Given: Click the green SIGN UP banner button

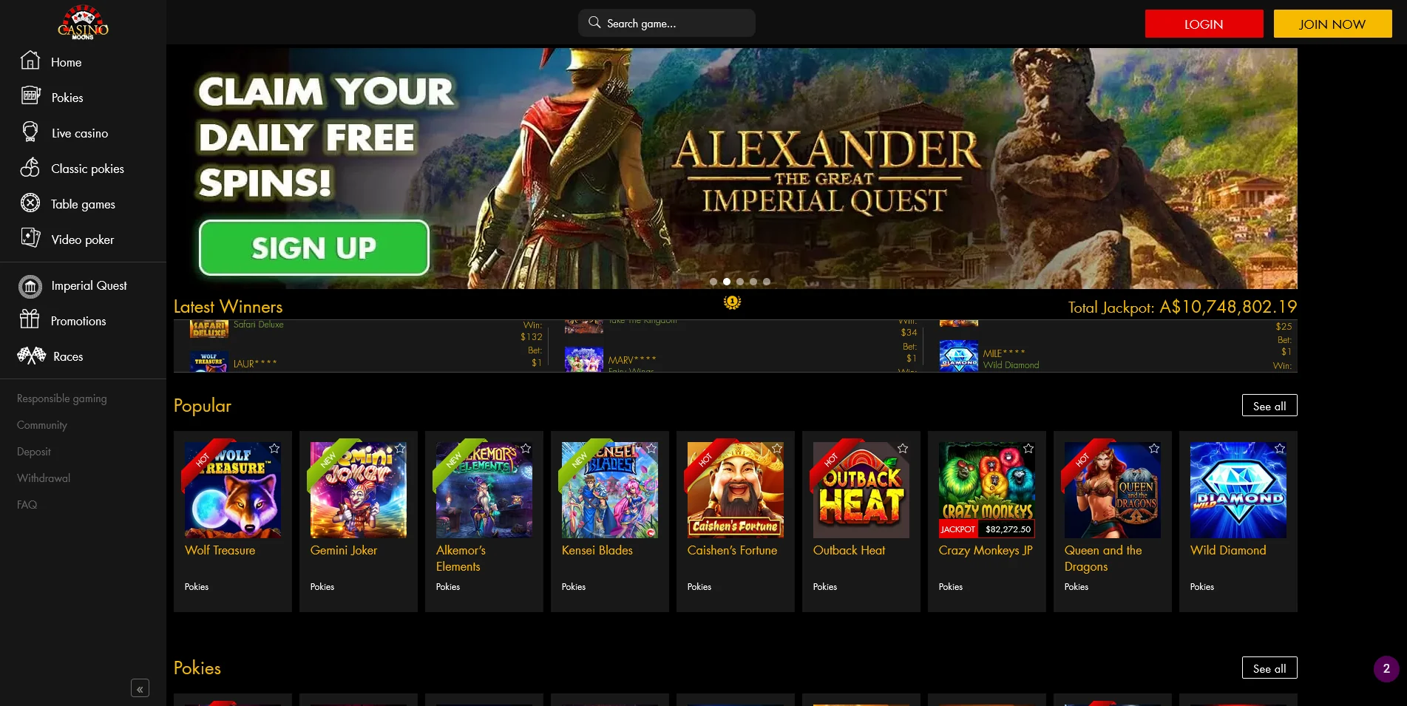Looking at the screenshot, I should pyautogui.click(x=314, y=248).
